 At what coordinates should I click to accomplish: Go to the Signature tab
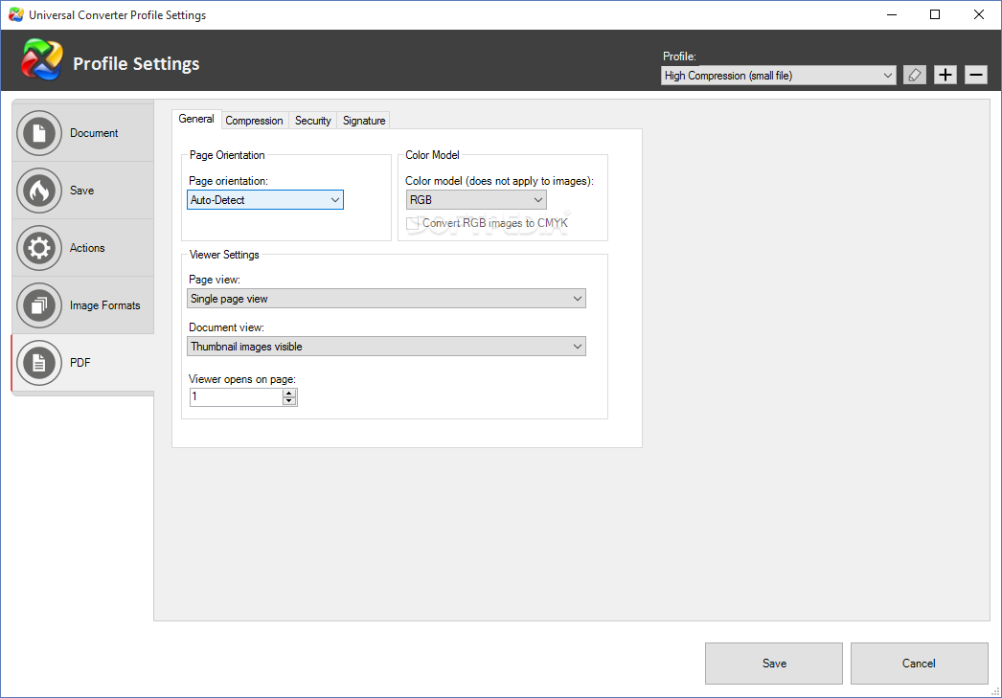click(x=364, y=121)
